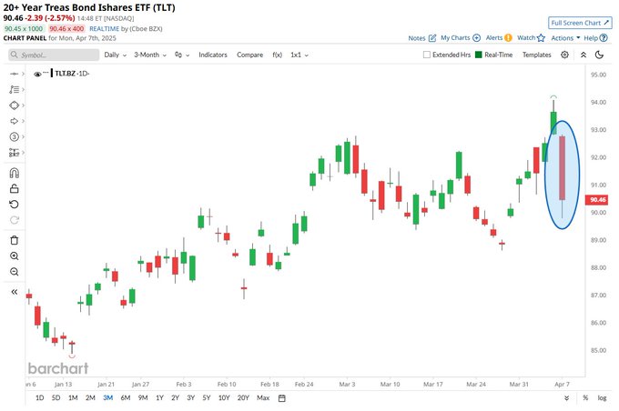Open the Indicators menu

click(213, 55)
